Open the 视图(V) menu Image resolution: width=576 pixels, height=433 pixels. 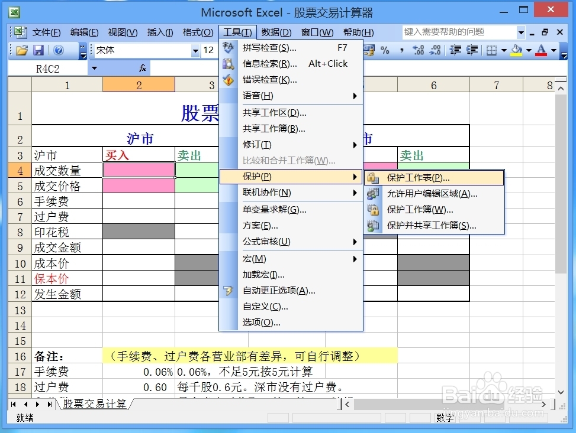(x=123, y=32)
